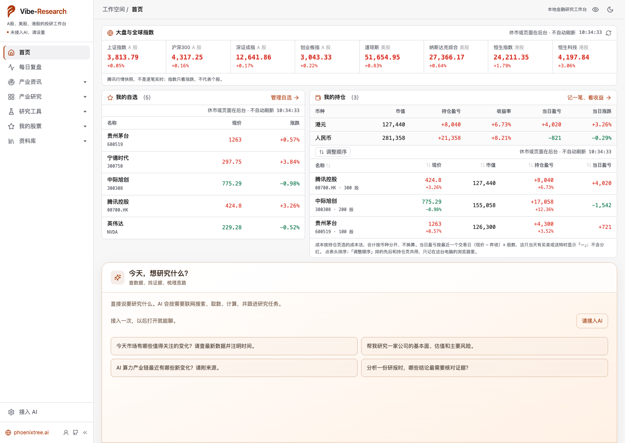Expand the 产业资讯 sidebar section

coord(47,82)
